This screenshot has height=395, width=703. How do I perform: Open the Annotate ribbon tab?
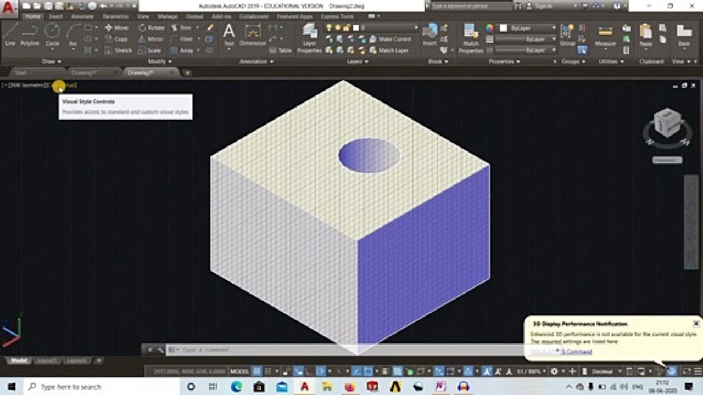click(x=82, y=16)
